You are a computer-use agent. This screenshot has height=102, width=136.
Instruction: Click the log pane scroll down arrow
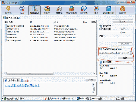pos(93,93)
